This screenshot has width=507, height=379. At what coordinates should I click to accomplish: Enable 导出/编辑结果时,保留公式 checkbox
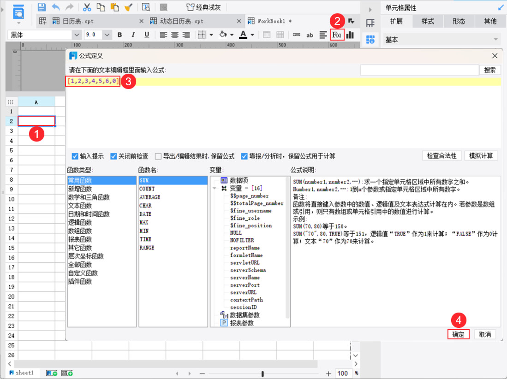[x=158, y=156]
